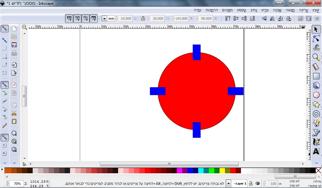Toggle snap nodes and paths

[4, 85]
